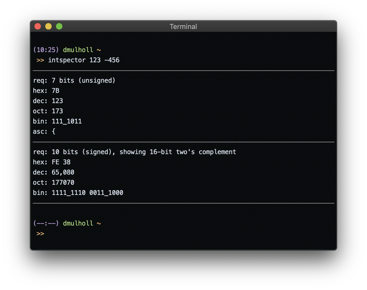Click the empty '>>' prompt at bottom
Image resolution: width=367 pixels, height=290 pixels.
click(40, 234)
